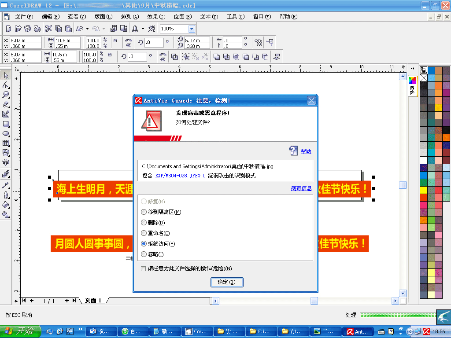Select the Basic Shapes tool
Image resolution: width=451 pixels, height=338 pixels.
click(x=6, y=153)
